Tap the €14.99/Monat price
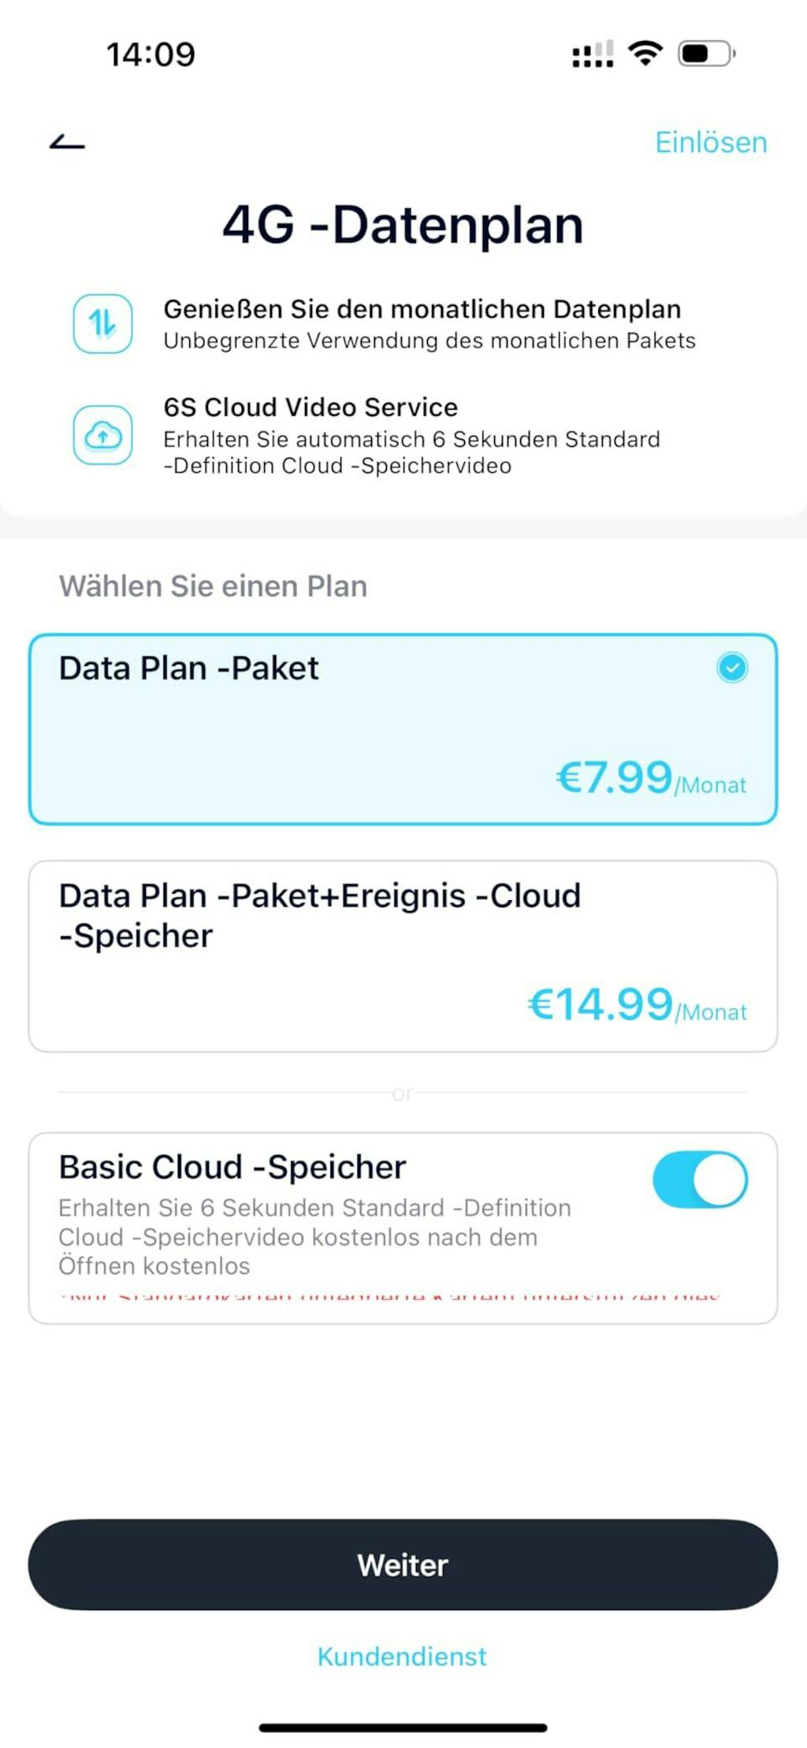 pyautogui.click(x=637, y=1006)
